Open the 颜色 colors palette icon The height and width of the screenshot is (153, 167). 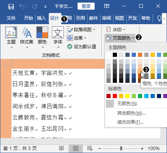click(x=42, y=32)
